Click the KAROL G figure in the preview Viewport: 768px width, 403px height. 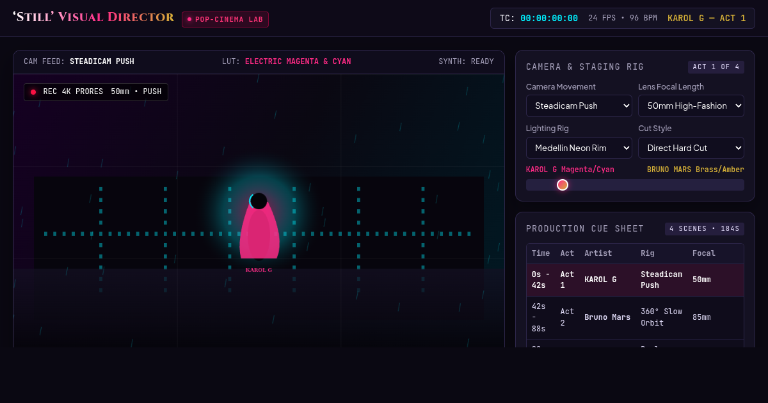click(x=259, y=227)
